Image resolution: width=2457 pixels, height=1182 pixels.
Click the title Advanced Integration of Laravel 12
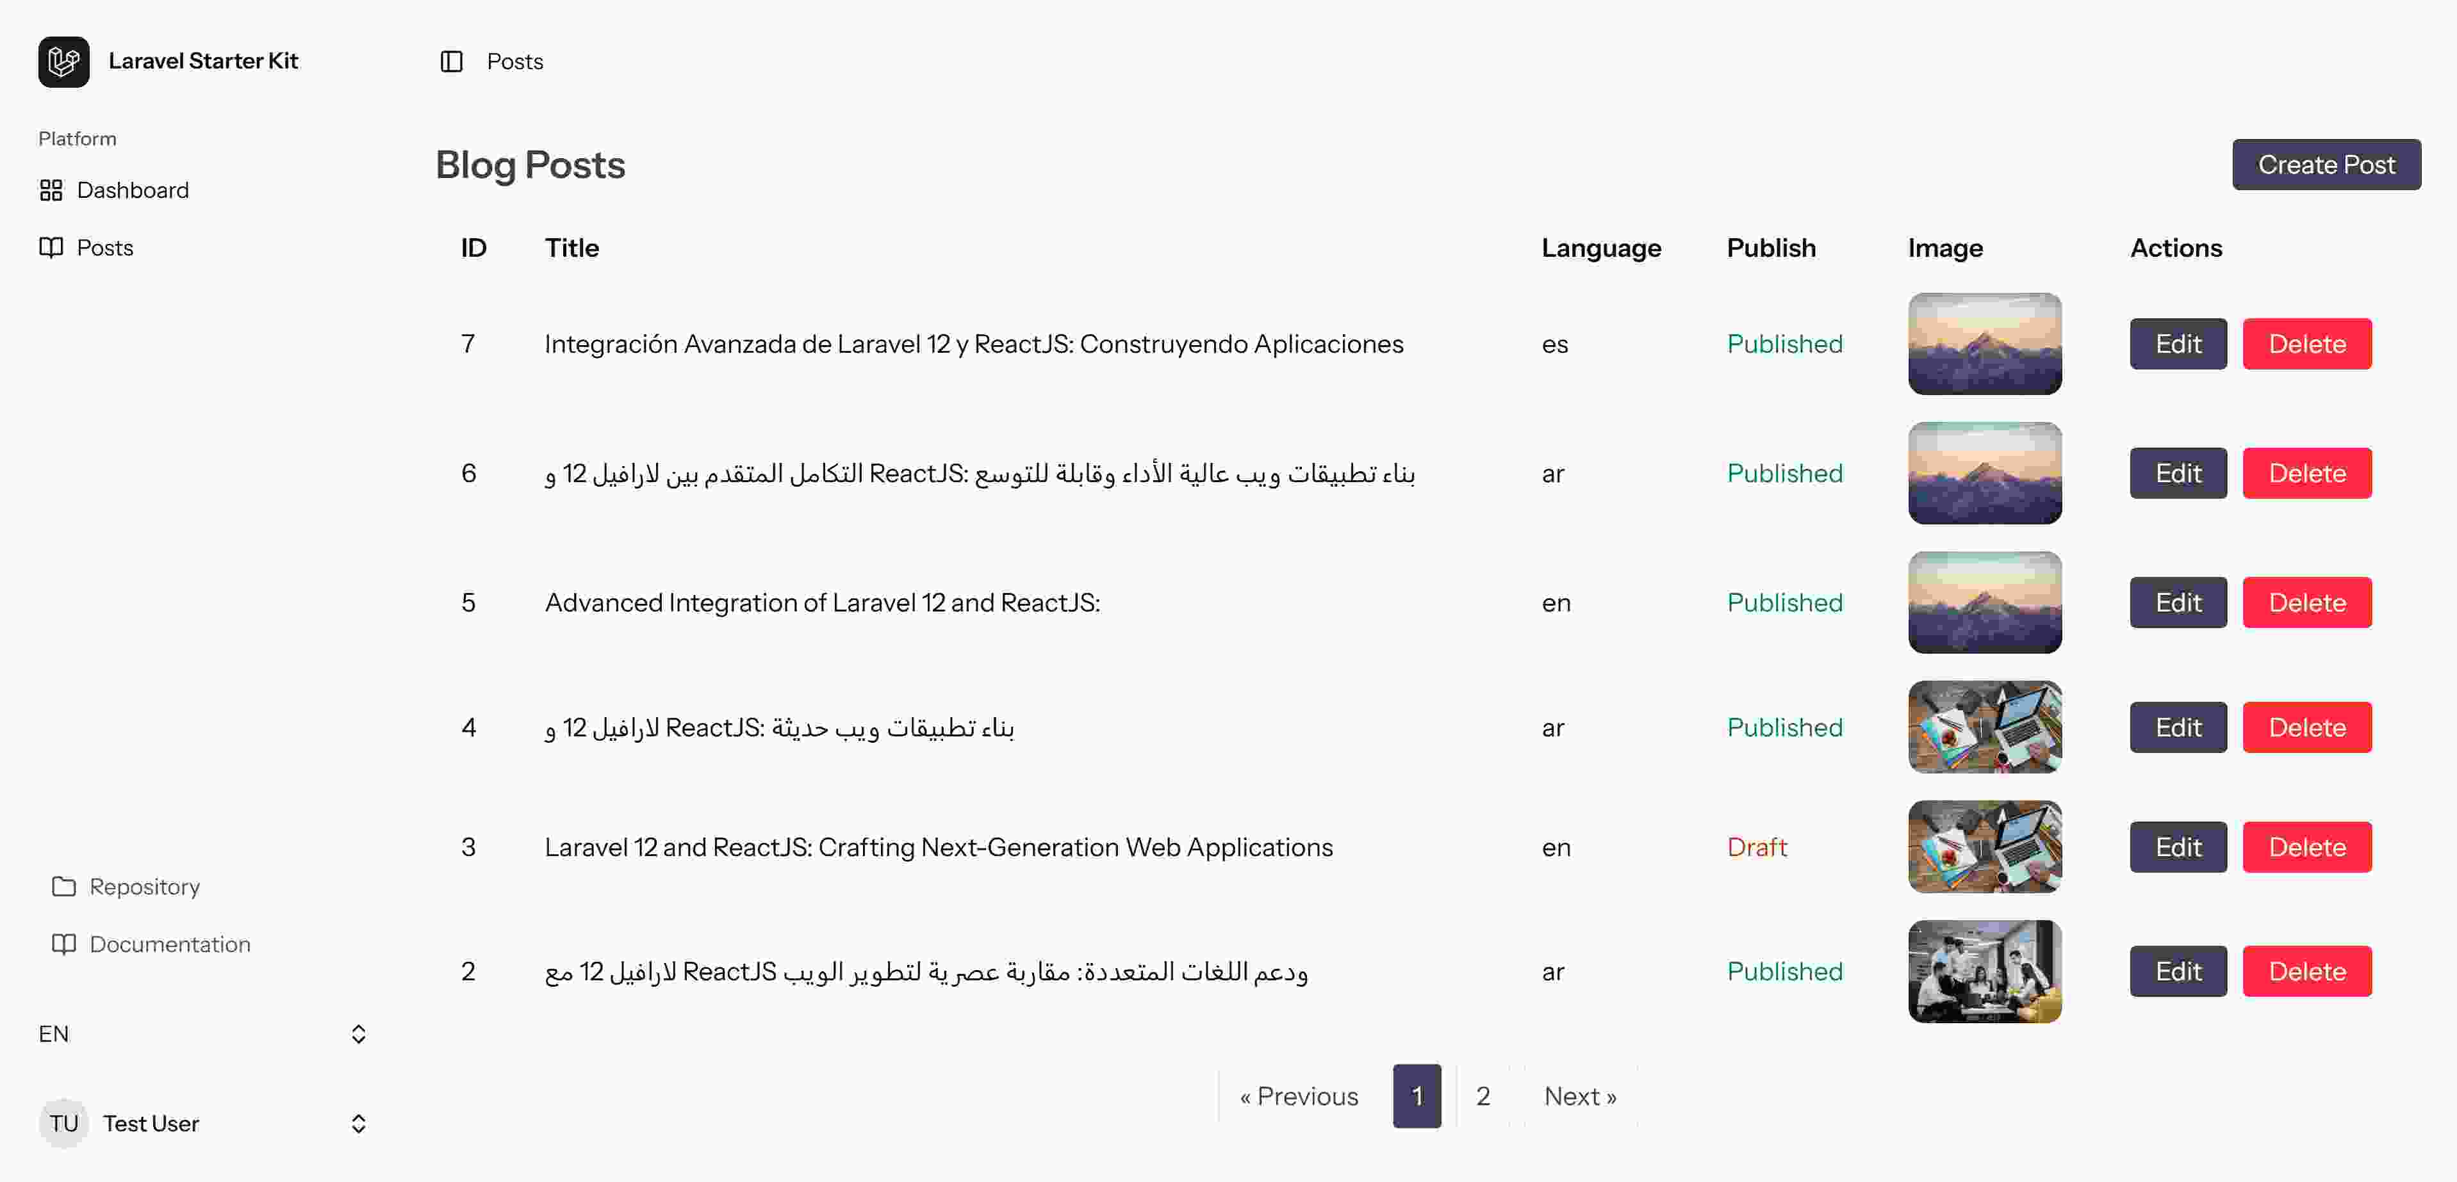click(822, 603)
